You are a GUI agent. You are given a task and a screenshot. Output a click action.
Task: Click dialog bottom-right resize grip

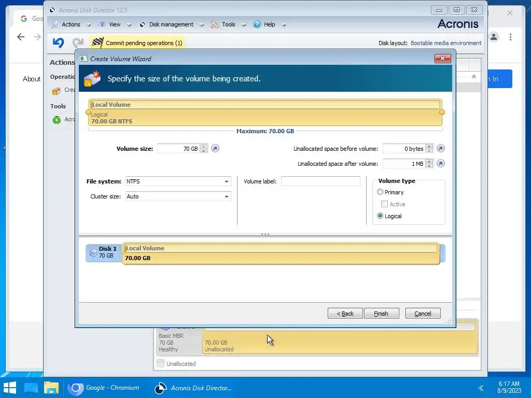click(x=449, y=321)
